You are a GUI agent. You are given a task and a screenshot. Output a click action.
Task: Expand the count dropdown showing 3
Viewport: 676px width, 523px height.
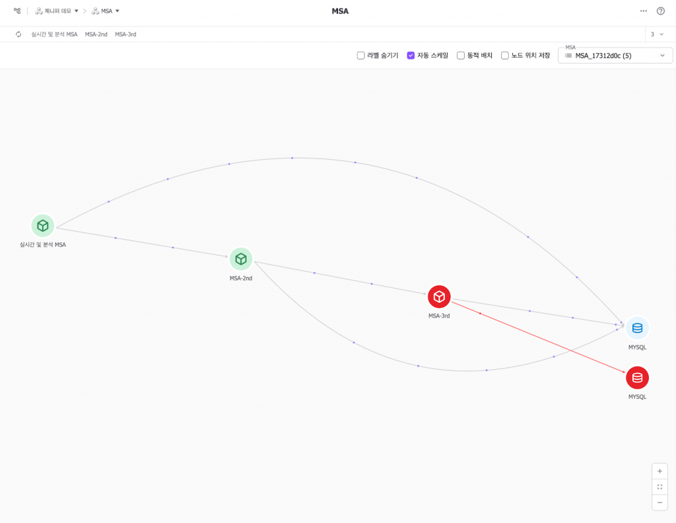coord(657,34)
